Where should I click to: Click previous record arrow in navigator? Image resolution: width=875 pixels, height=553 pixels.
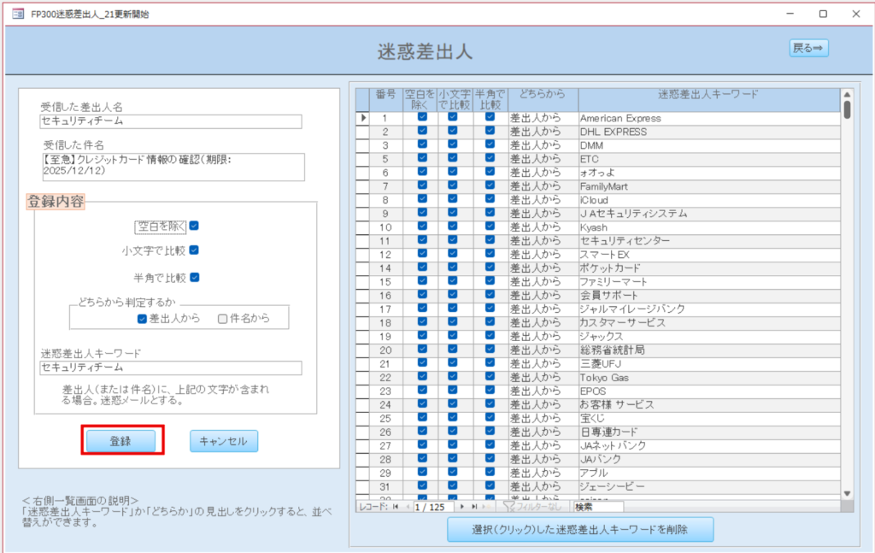click(408, 507)
